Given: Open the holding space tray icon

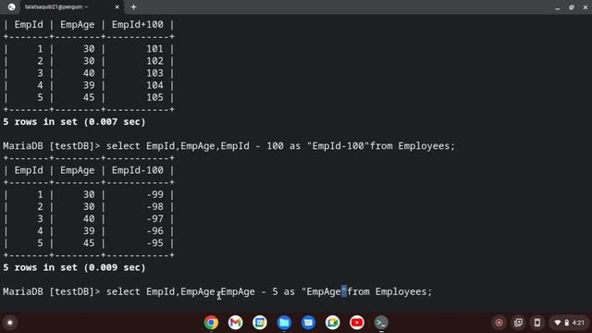Looking at the screenshot, I should 518,323.
